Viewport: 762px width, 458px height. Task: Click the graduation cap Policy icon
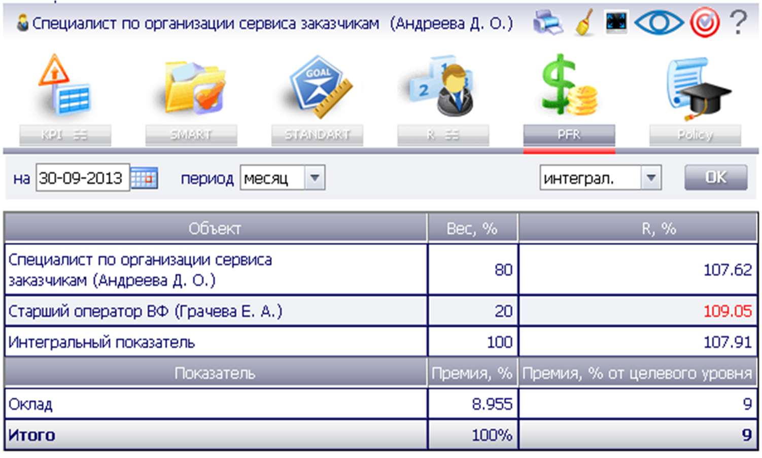tap(695, 89)
